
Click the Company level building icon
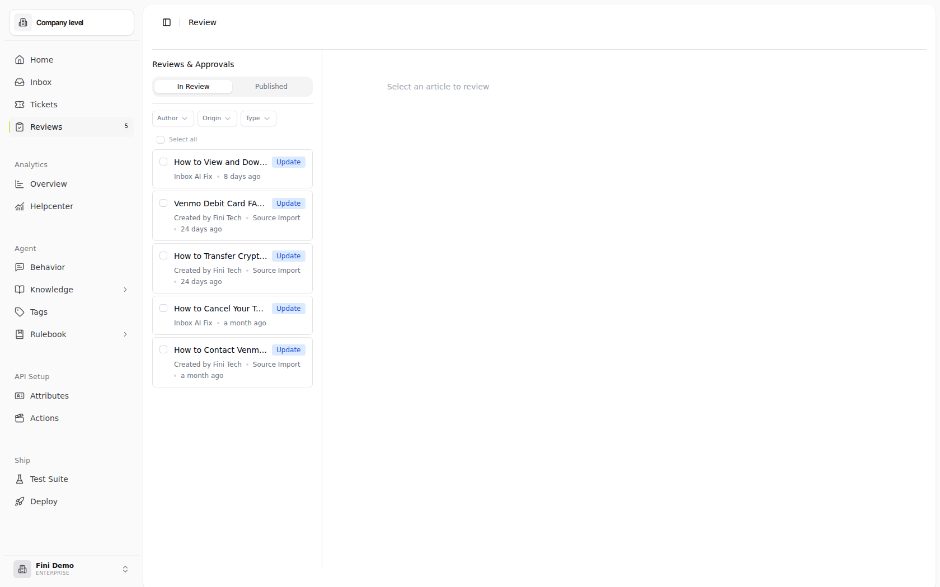(x=23, y=22)
